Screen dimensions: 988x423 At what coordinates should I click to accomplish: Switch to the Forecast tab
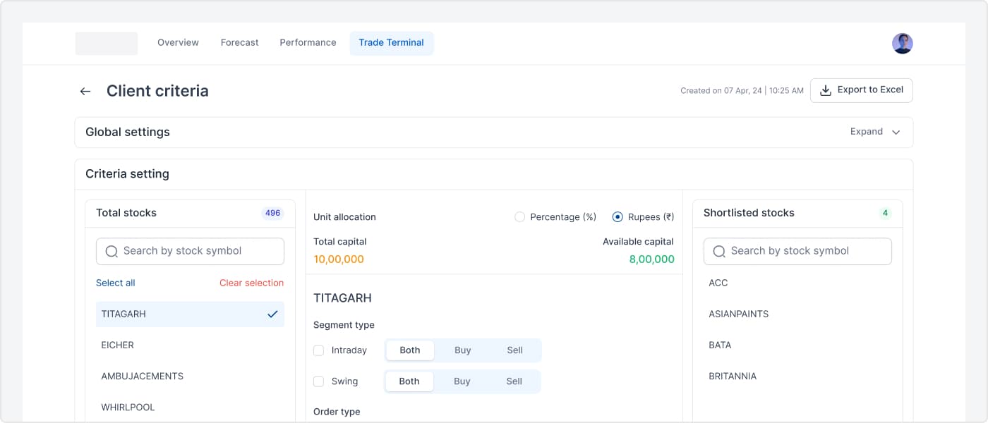[239, 43]
